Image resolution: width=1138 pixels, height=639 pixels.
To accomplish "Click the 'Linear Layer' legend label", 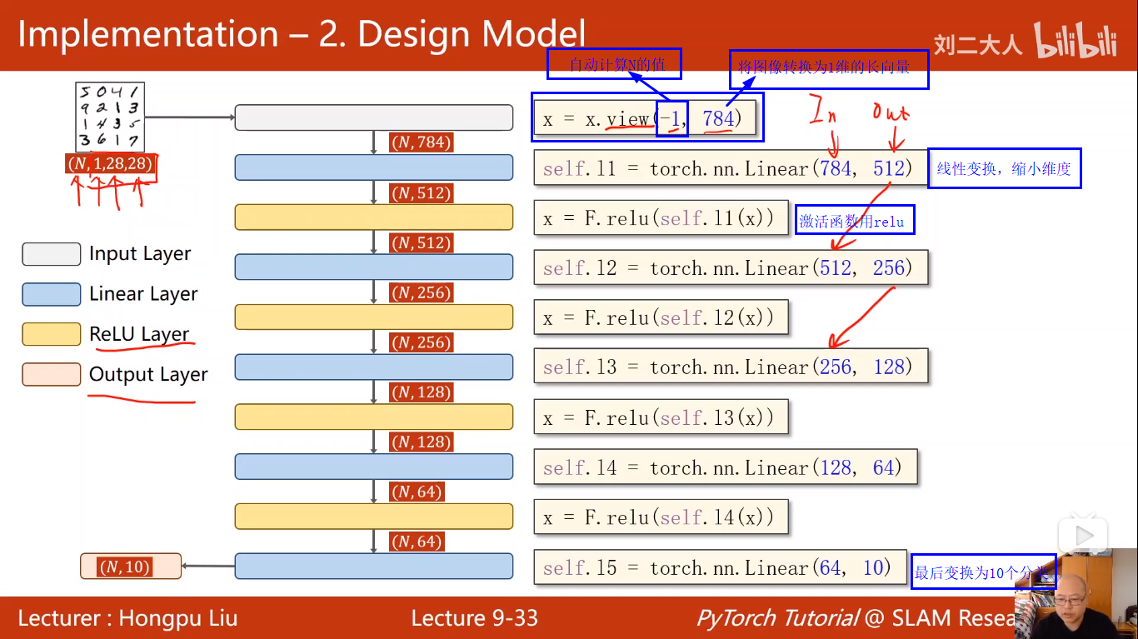I will click(143, 294).
